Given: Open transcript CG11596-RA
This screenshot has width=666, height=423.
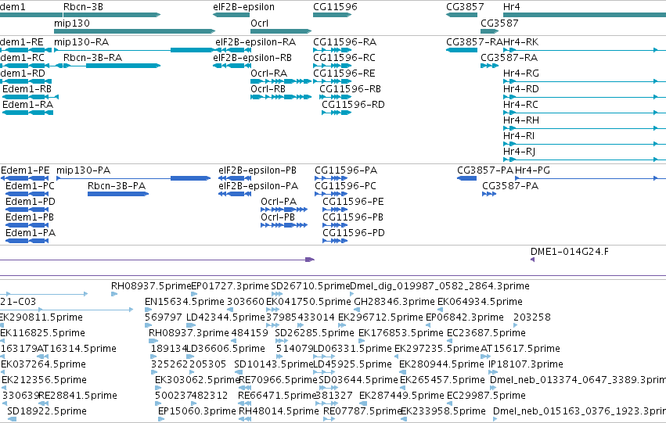Looking at the screenshot, I should tap(344, 42).
